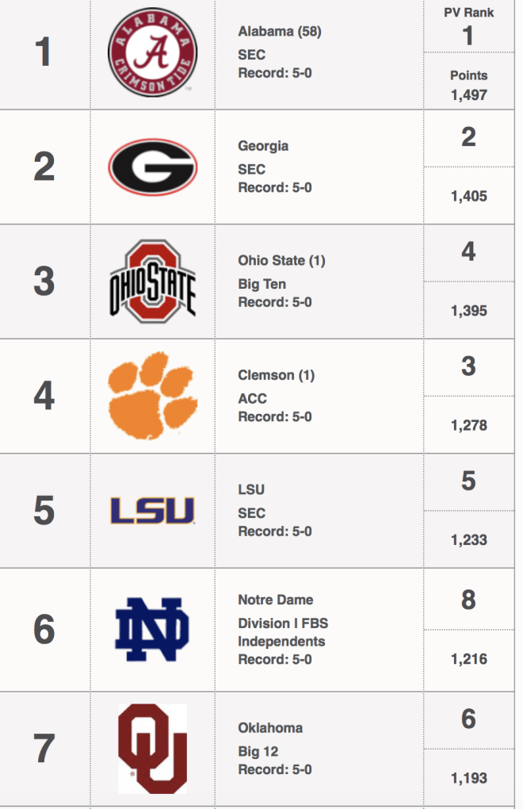Open the Georgia team name link
Screen dimensions: 523x809
[263, 146]
